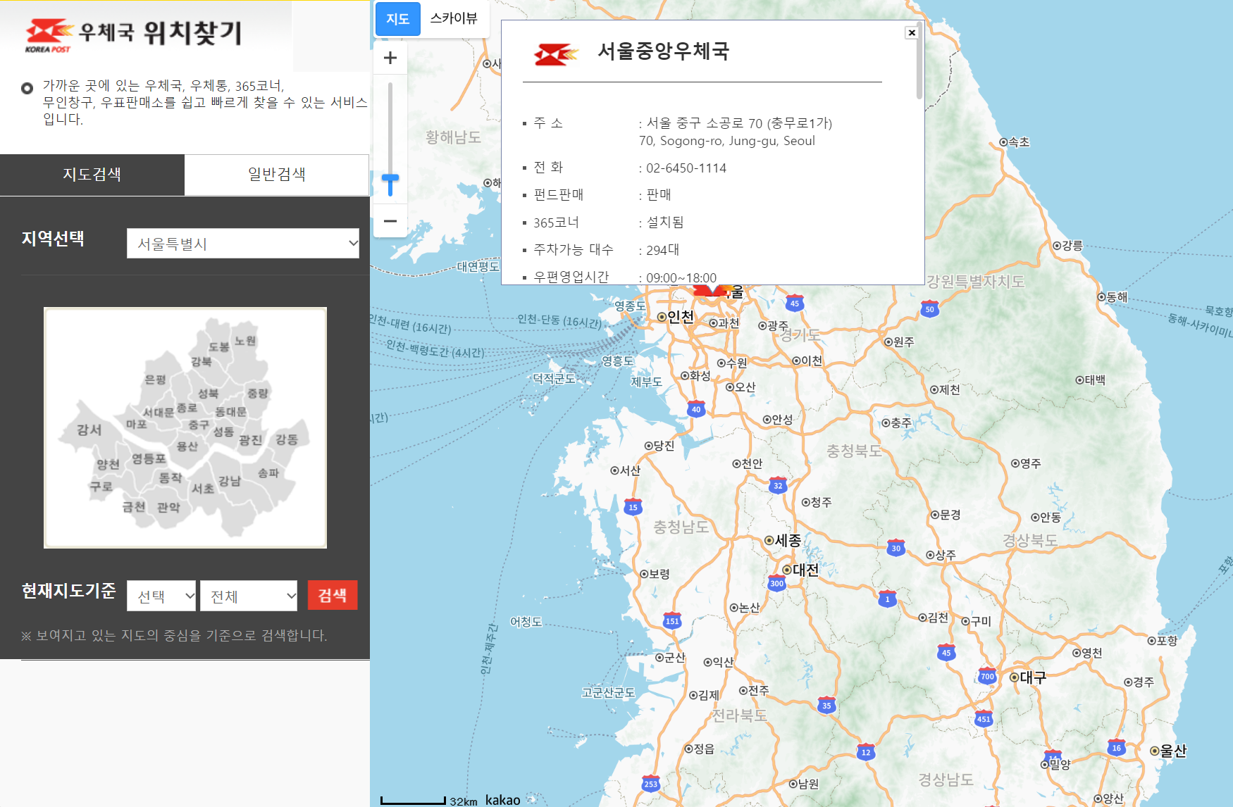Open the 지역선택 region dropdown showing 서울특별시
Image resolution: width=1233 pixels, height=807 pixels.
pyautogui.click(x=242, y=243)
